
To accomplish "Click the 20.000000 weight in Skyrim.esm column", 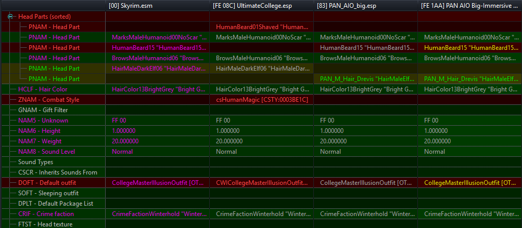I will coord(125,141).
